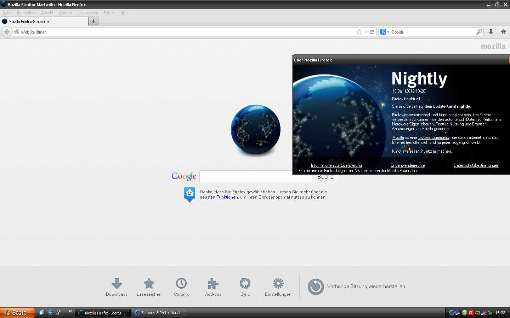Viewport: 510px width, 318px height.
Task: Click the search magnifier icon in search bar
Action: [479, 32]
